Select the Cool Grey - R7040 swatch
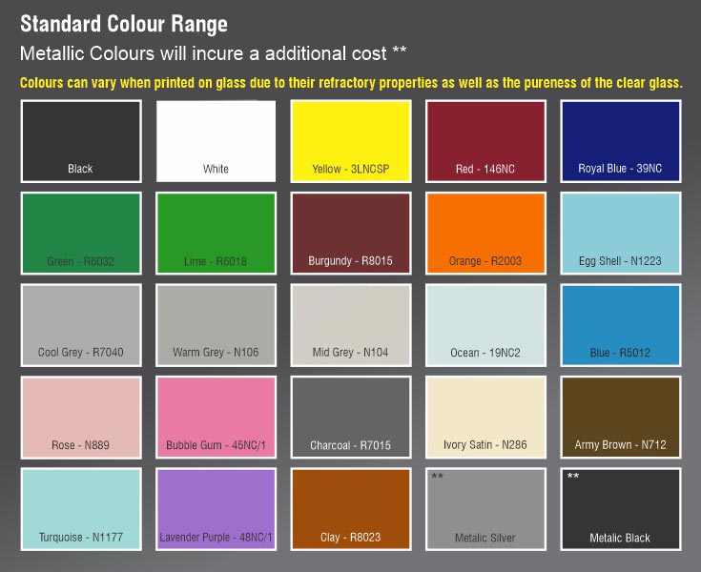Image resolution: width=701 pixels, height=572 pixels. point(80,324)
